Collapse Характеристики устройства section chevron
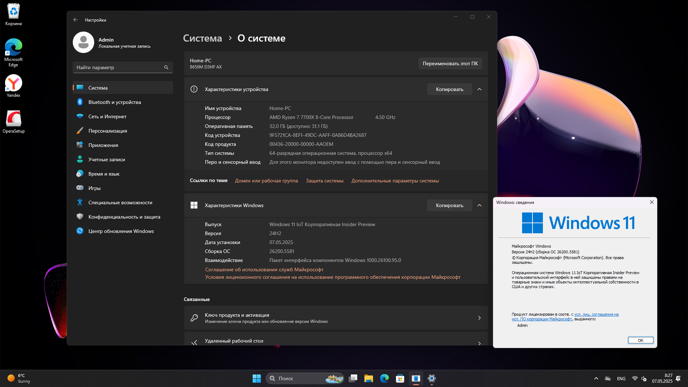 [479, 89]
